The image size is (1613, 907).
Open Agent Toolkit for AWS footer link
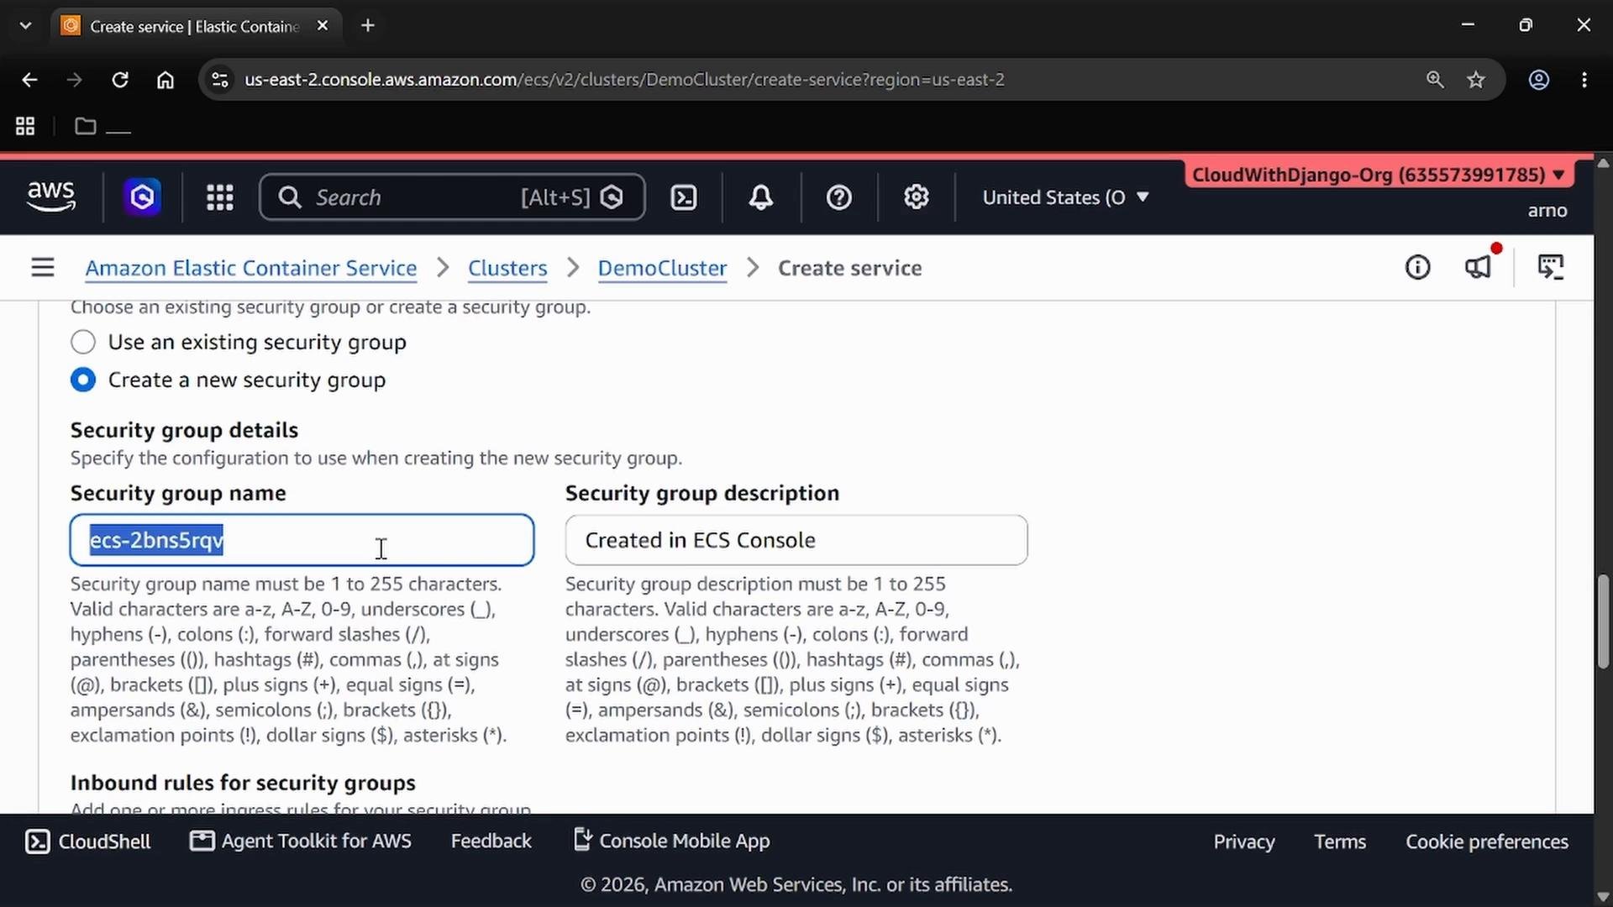point(301,841)
